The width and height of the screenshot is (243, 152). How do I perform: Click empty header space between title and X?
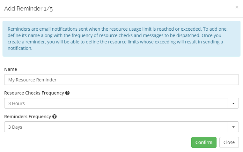pyautogui.click(x=144, y=9)
